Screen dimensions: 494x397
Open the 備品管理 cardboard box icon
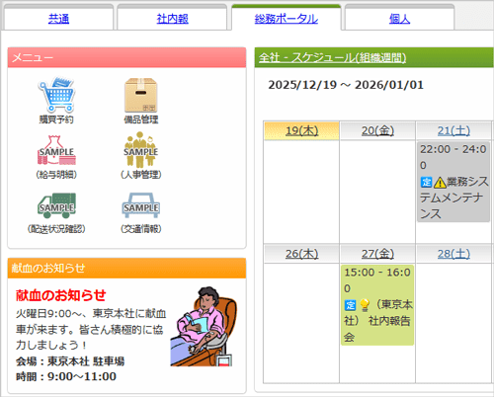141,95
